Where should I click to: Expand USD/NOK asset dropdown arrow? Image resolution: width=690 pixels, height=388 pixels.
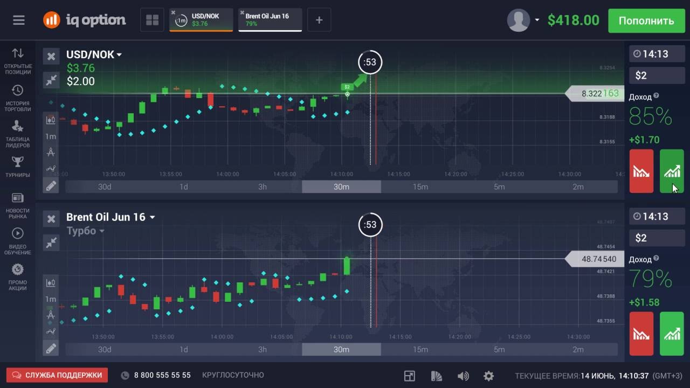pyautogui.click(x=119, y=54)
